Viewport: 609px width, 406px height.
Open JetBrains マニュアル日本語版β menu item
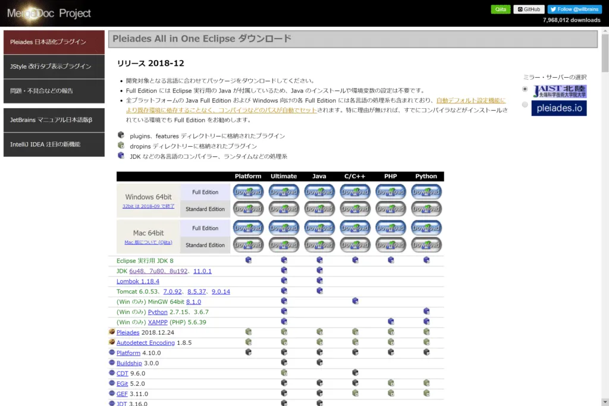tap(54, 120)
